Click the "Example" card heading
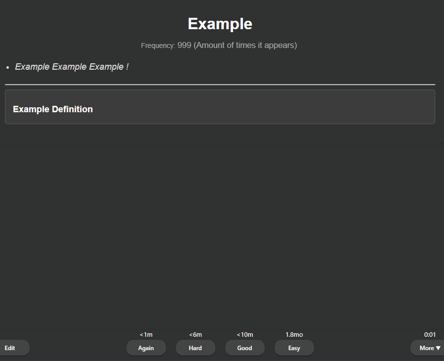This screenshot has height=361, width=444. (x=220, y=24)
